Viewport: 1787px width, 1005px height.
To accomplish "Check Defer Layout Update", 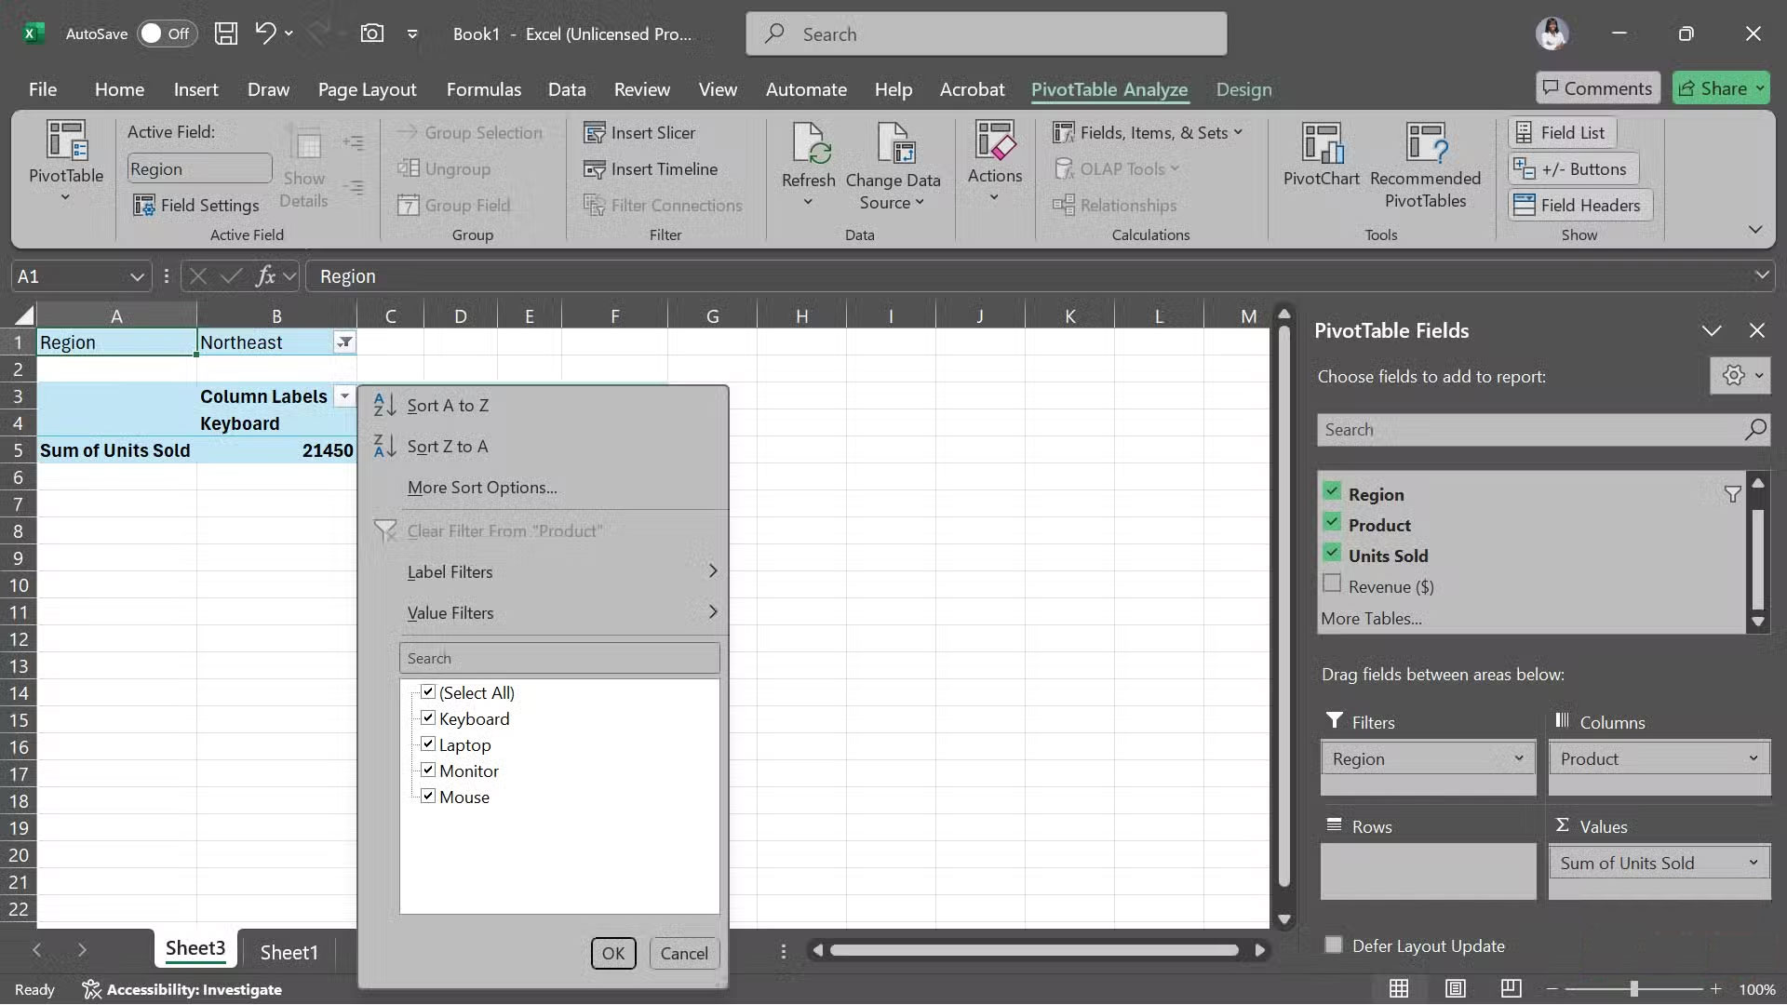I will 1333,945.
